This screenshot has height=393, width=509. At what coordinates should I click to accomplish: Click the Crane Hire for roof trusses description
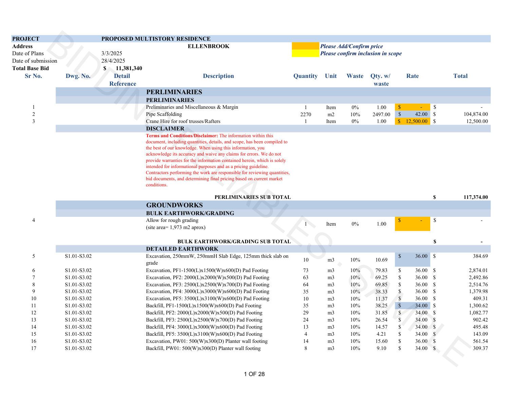183,121
